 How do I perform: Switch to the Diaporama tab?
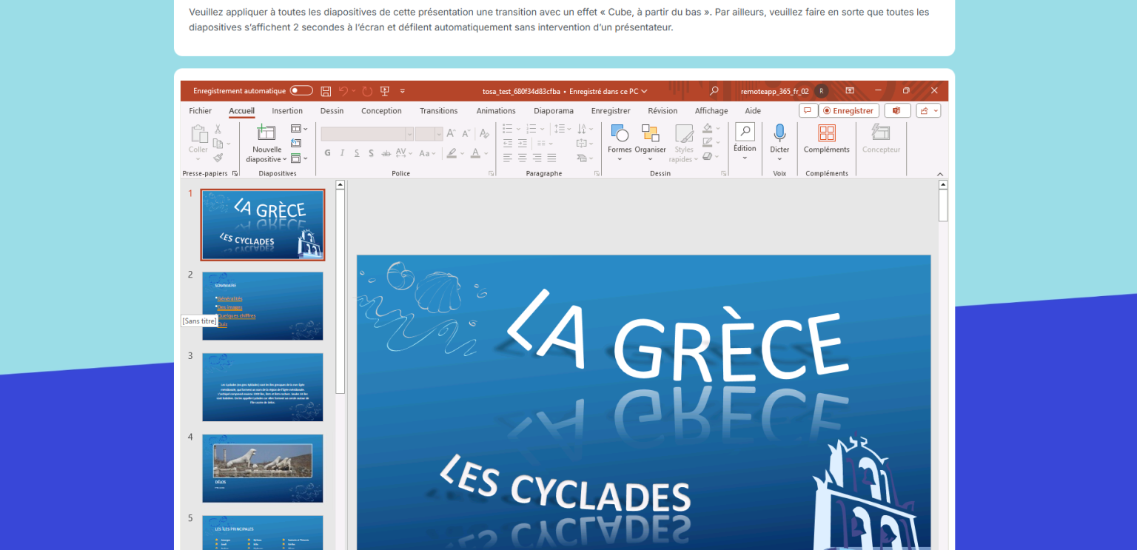point(553,111)
